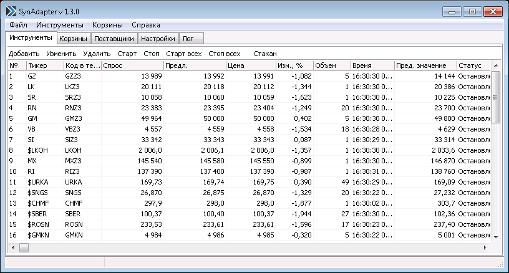This screenshot has height=273, width=509.
Task: Click the demand value 13 989
Action: point(152,76)
